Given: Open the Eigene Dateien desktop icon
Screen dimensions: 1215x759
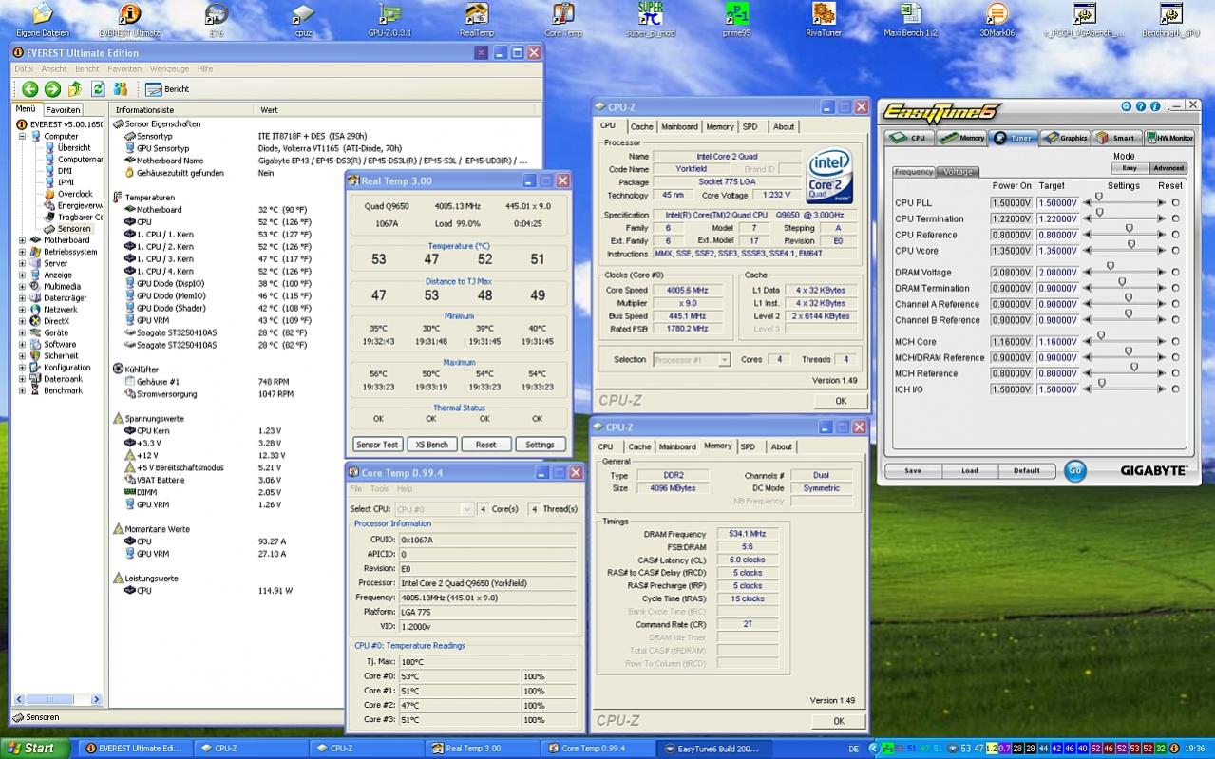Looking at the screenshot, I should (x=43, y=19).
